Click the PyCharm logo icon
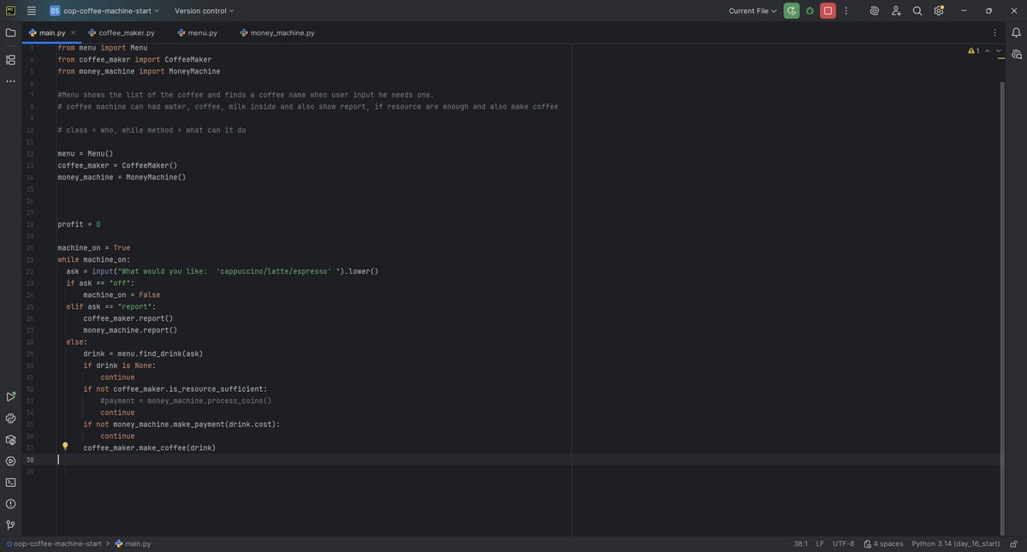1027x552 pixels. 10,11
